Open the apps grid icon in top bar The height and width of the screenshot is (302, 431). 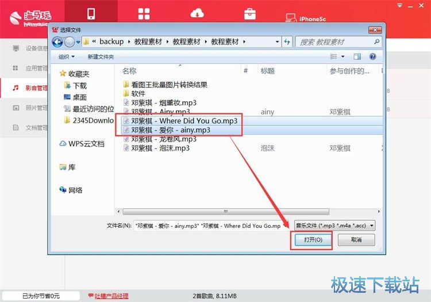point(144,14)
